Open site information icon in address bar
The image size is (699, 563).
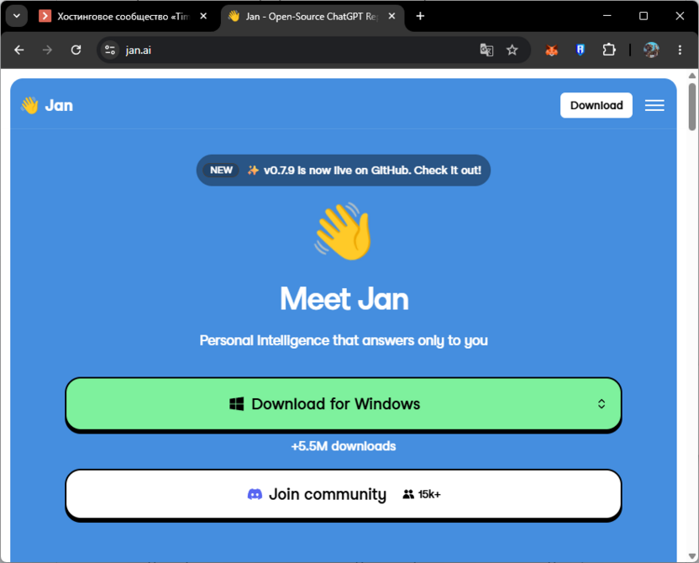110,50
